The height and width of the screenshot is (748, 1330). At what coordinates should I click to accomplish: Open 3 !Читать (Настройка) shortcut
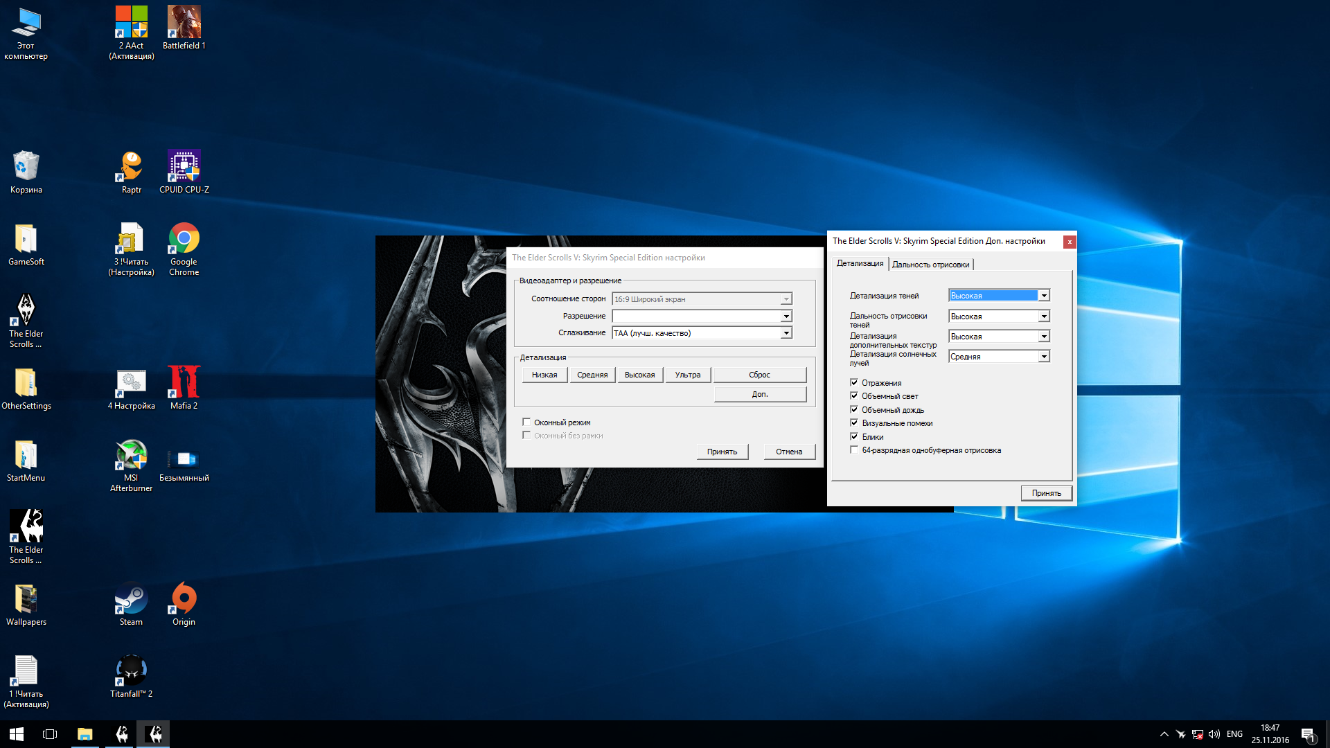point(131,249)
